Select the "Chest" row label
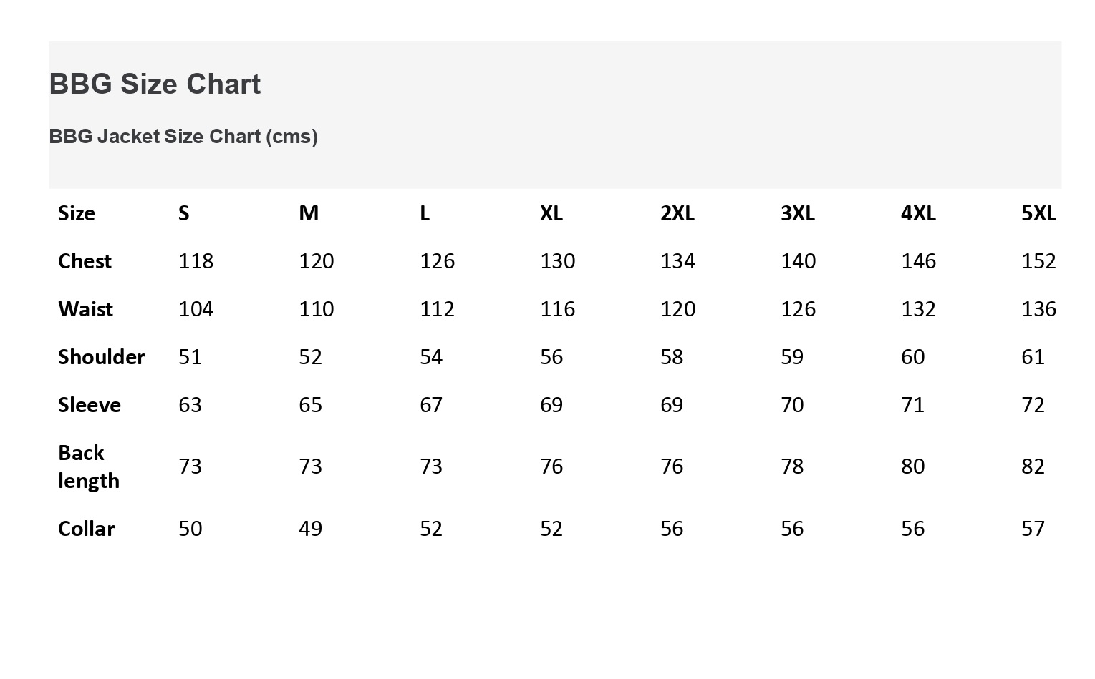 (x=85, y=261)
